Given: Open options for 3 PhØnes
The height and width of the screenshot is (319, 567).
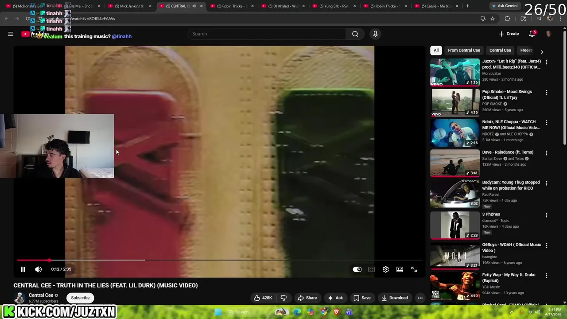Looking at the screenshot, I should pyautogui.click(x=546, y=215).
